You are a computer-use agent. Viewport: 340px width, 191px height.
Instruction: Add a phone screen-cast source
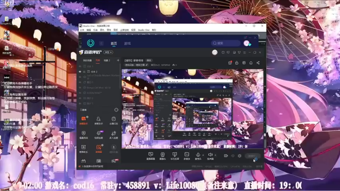click(x=175, y=156)
